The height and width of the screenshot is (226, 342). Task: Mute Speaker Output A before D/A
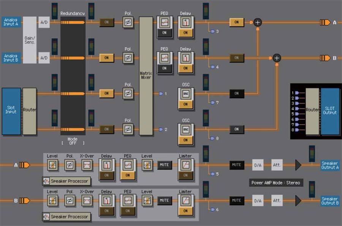point(236,165)
